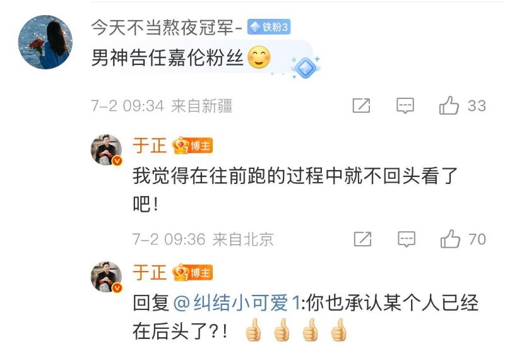Open the profile of username 今天不当熬夜冠军-
The height and width of the screenshot is (351, 505).
tap(167, 27)
